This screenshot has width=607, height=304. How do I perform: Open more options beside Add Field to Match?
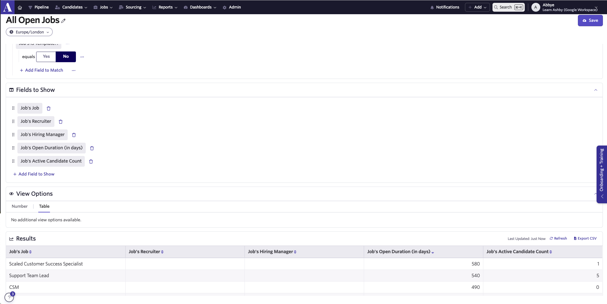[x=74, y=70]
